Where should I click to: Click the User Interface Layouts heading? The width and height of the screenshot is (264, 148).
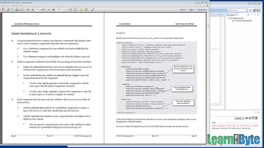pyautogui.click(x=31, y=34)
